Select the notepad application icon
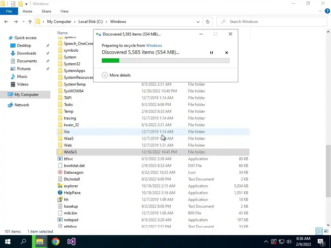 pos(60,220)
